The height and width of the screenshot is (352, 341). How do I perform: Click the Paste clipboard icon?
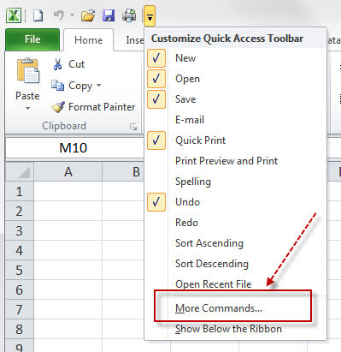click(28, 70)
